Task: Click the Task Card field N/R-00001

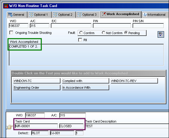Action: (36, 126)
